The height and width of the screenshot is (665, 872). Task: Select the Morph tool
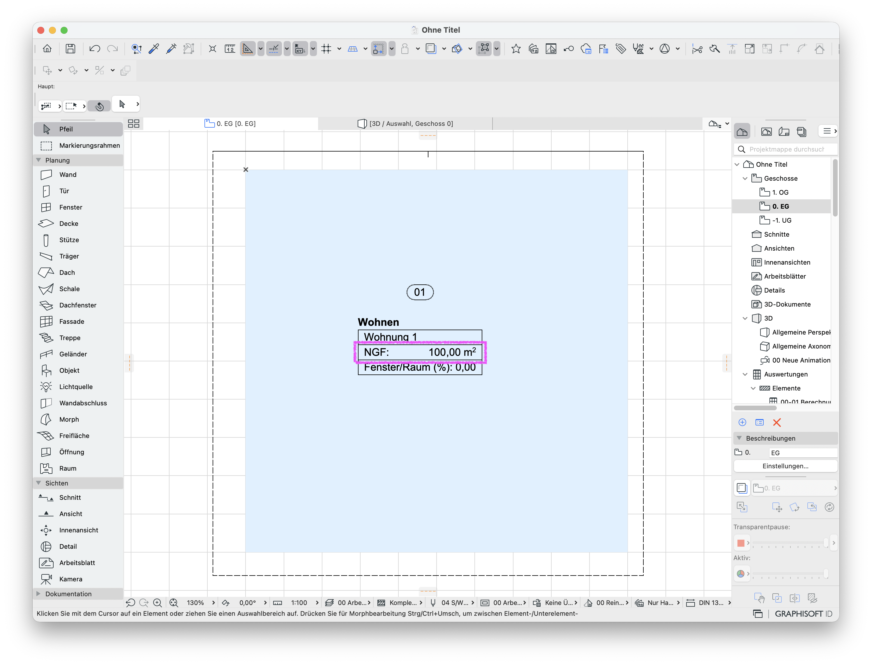pos(78,420)
